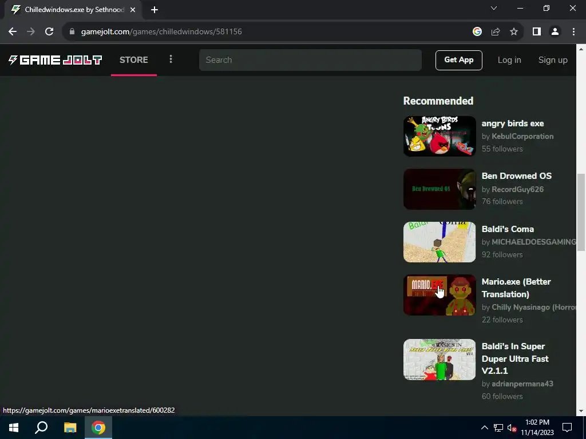Open the Chrome profile icon
This screenshot has height=439, width=586.
pyautogui.click(x=555, y=32)
